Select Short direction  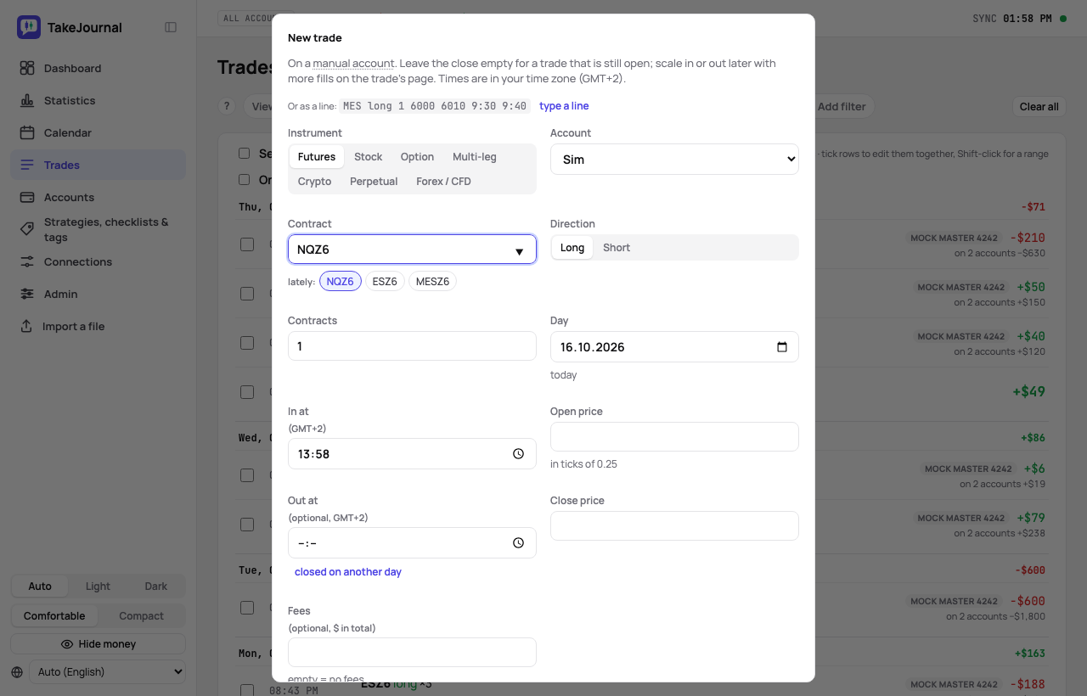tap(617, 248)
